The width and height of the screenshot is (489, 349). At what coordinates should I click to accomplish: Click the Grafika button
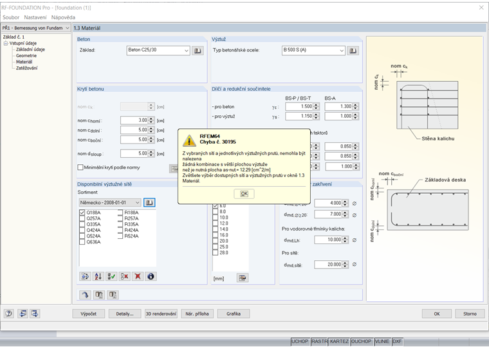pyautogui.click(x=234, y=314)
